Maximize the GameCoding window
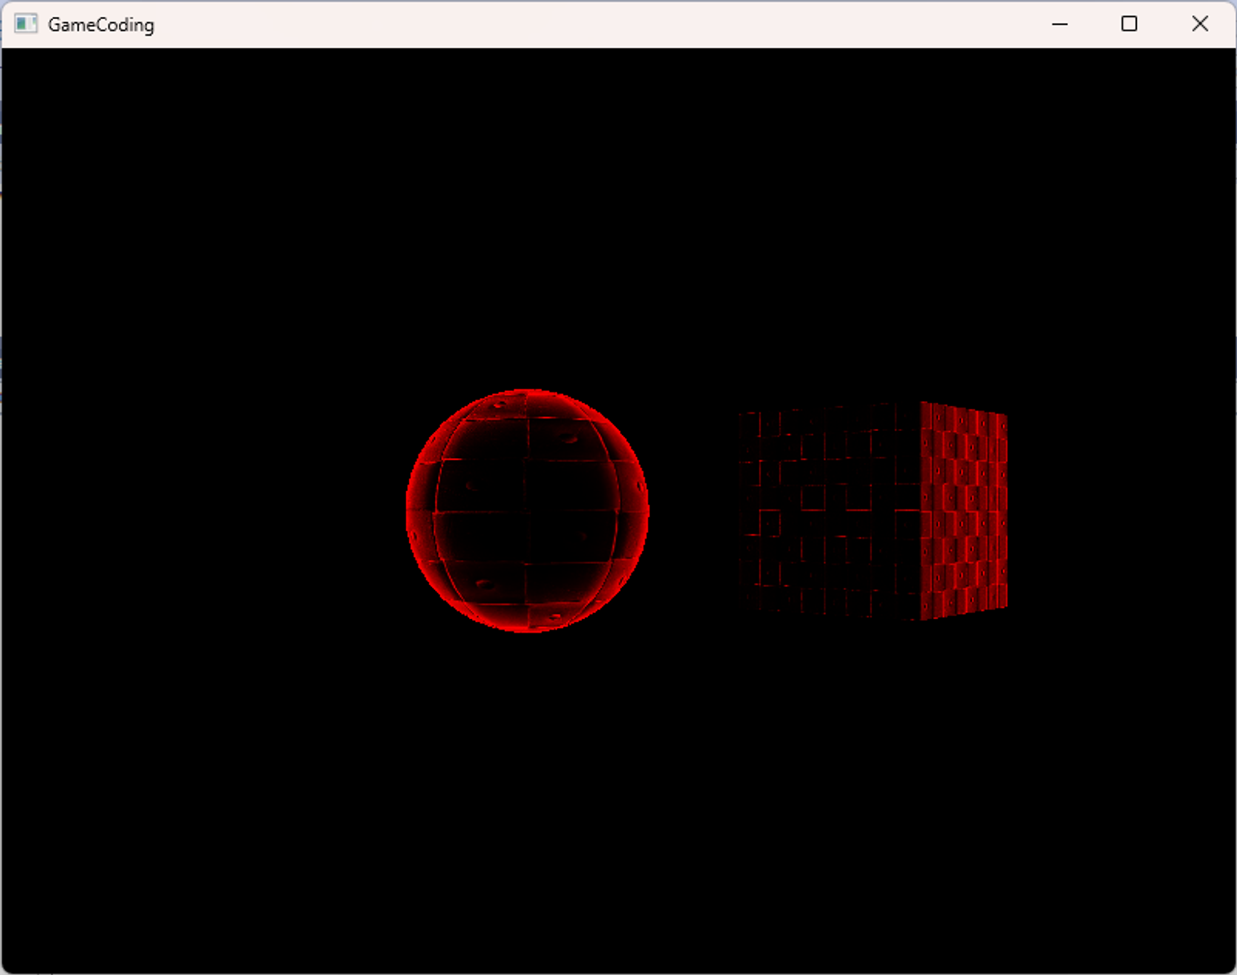The height and width of the screenshot is (975, 1237). tap(1129, 24)
